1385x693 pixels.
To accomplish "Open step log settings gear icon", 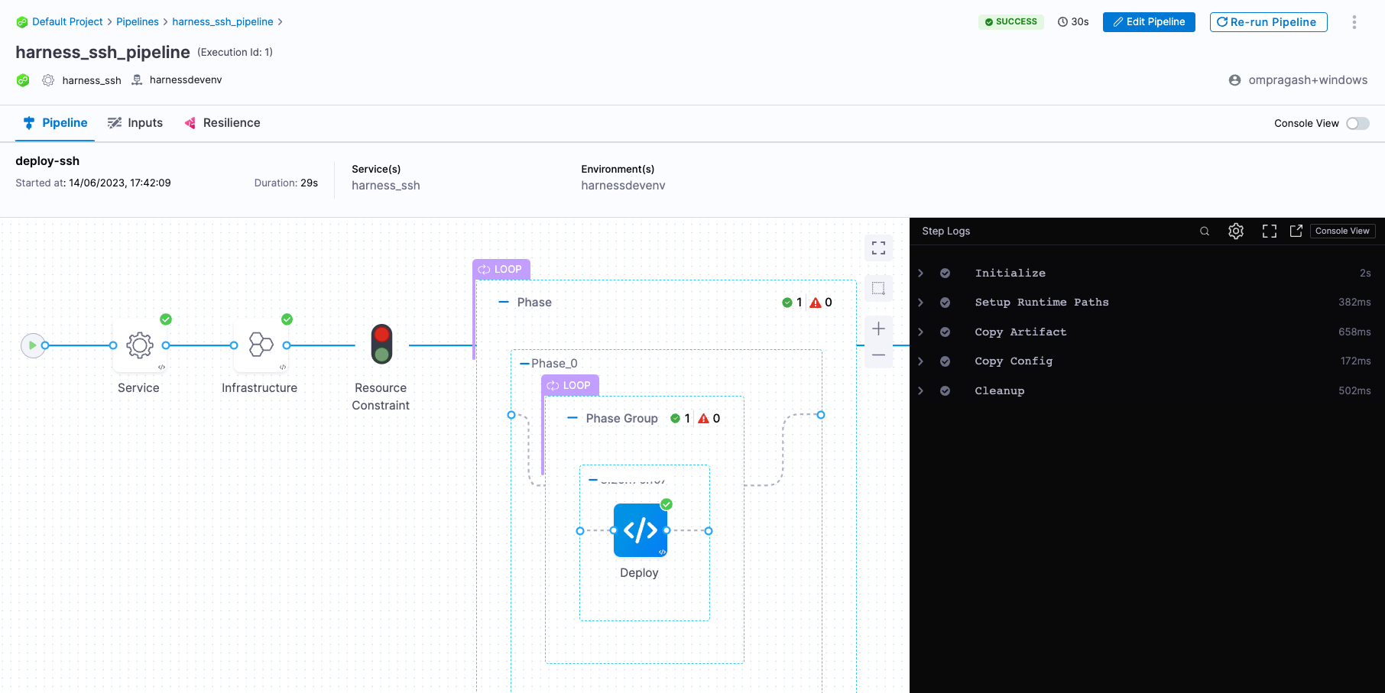I will pyautogui.click(x=1236, y=232).
